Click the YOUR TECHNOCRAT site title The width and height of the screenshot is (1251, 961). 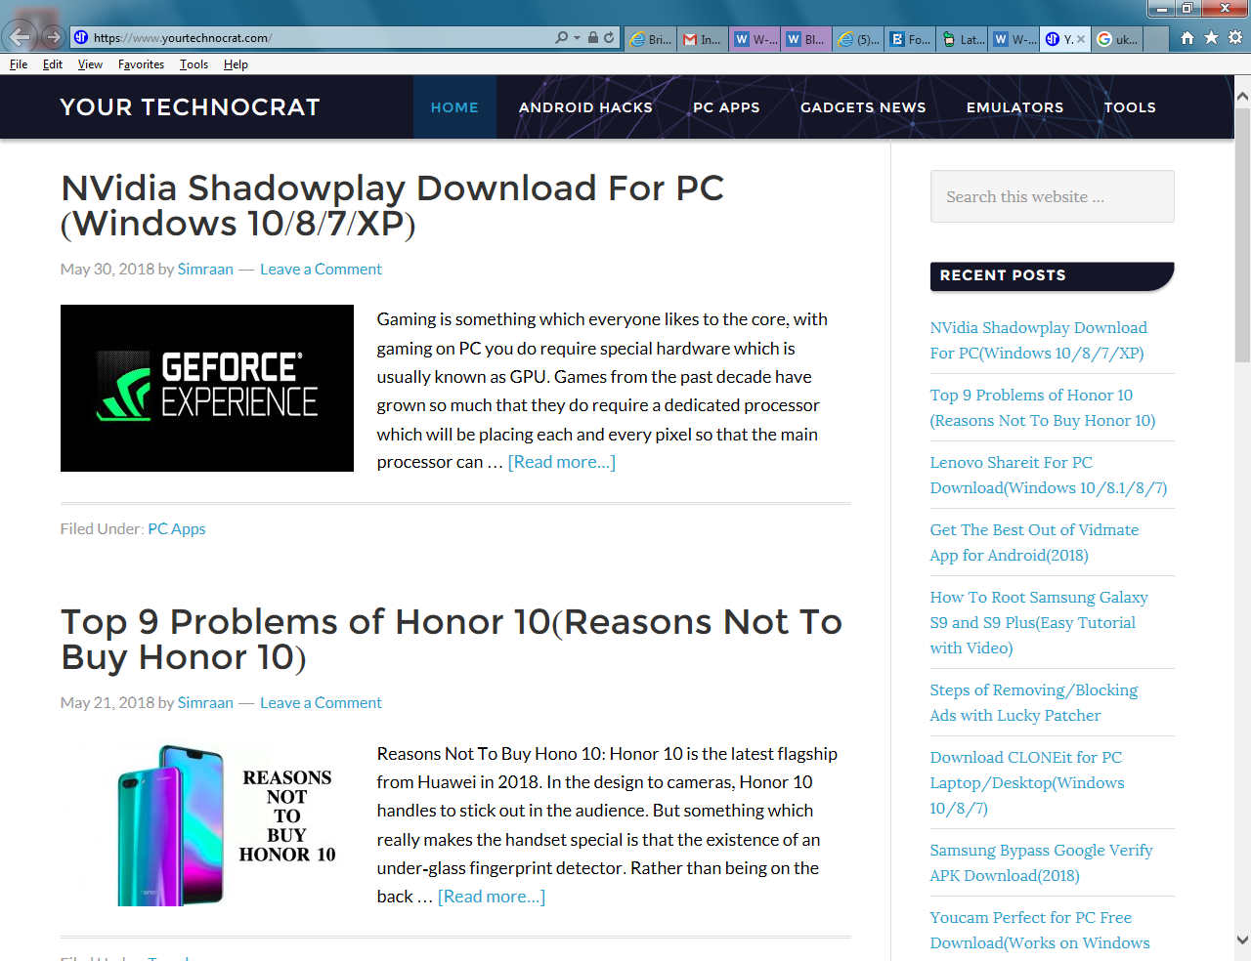click(x=190, y=107)
